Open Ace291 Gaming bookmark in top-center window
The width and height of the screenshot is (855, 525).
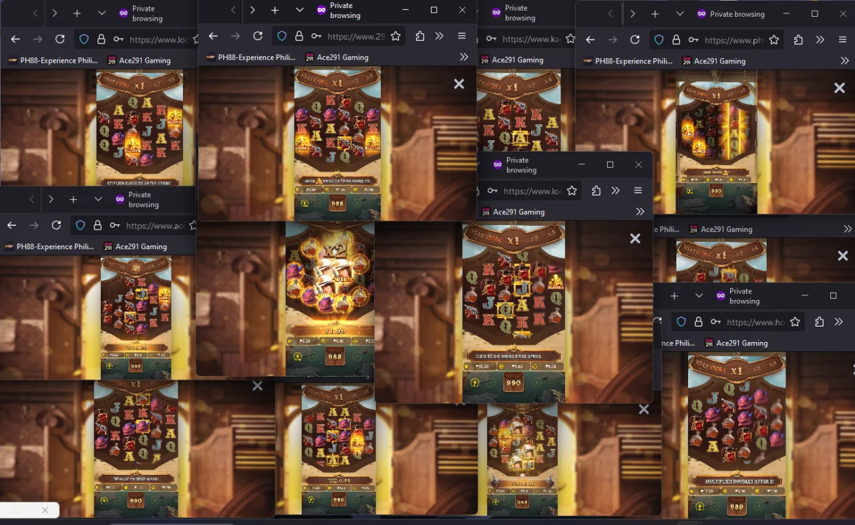337,57
